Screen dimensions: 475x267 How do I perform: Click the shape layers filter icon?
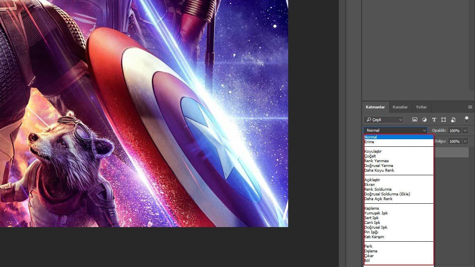point(444,119)
